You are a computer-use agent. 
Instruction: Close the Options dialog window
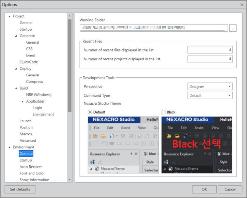[242, 4]
